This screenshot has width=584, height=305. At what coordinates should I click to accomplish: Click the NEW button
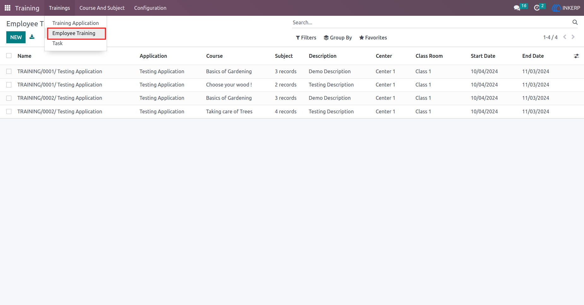[16, 37]
